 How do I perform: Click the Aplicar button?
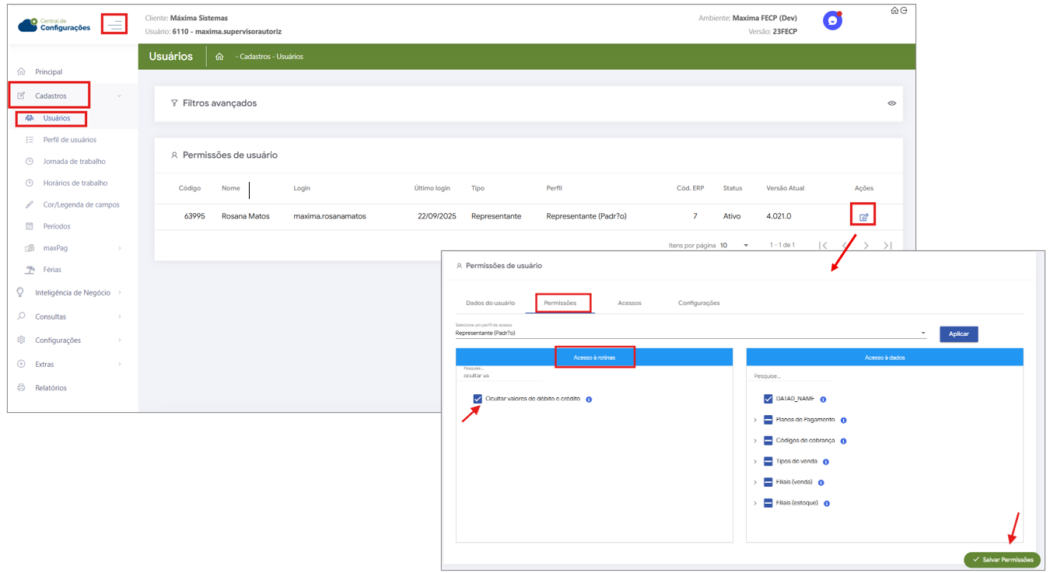(958, 334)
